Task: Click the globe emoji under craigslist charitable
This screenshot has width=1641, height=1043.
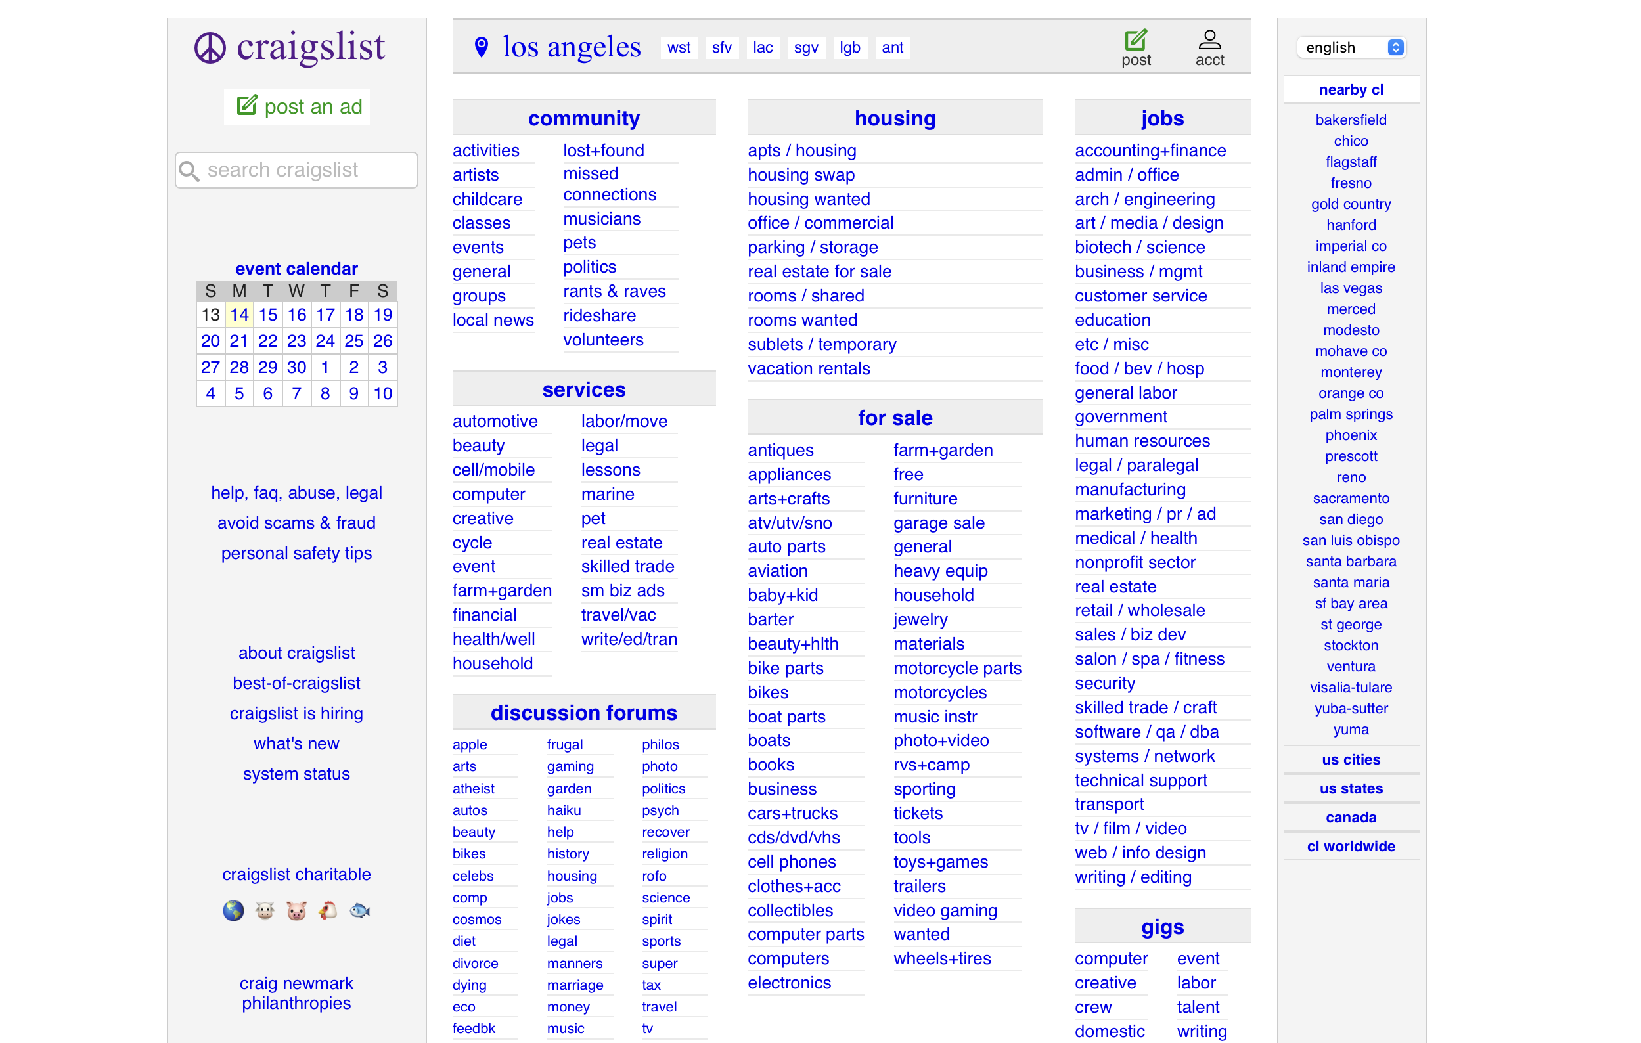Action: click(233, 910)
